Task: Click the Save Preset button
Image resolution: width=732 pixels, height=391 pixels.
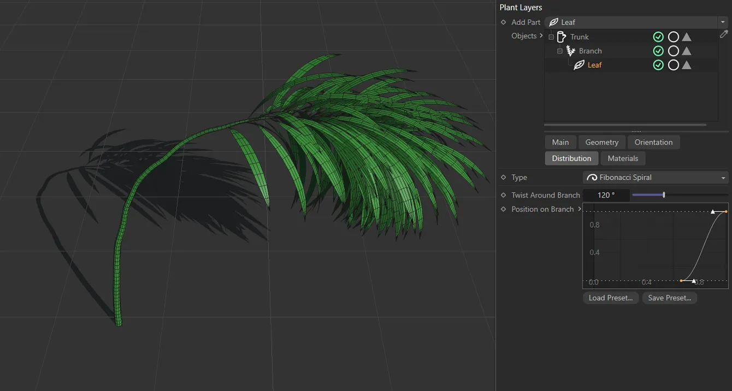Action: [669, 298]
